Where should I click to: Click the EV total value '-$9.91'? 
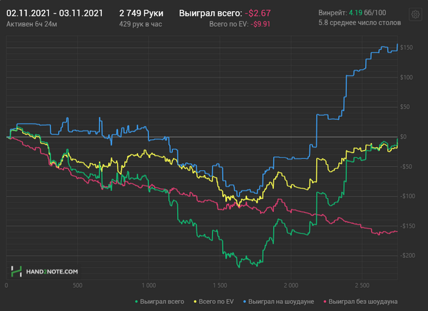point(260,24)
